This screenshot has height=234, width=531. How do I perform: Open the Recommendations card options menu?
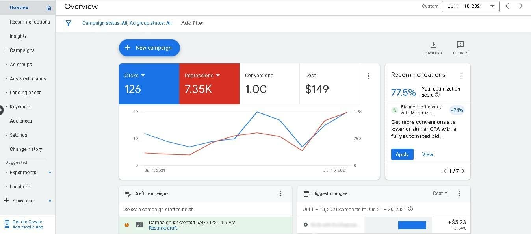(462, 76)
